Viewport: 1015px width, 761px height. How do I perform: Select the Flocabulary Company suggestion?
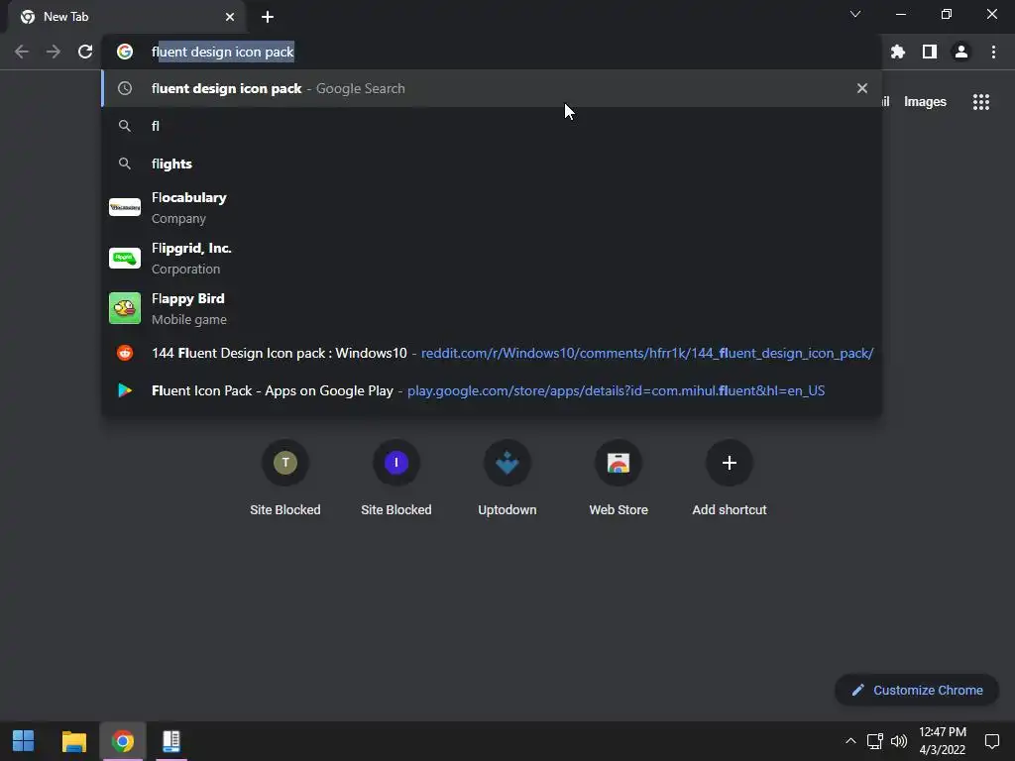[x=492, y=207]
